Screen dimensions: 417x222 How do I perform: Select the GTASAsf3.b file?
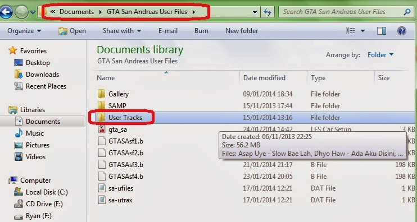tap(126, 165)
